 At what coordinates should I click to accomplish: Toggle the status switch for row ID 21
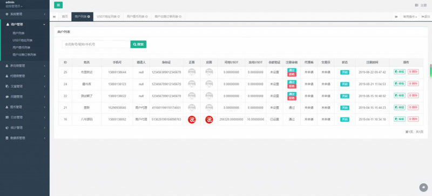(x=345, y=108)
